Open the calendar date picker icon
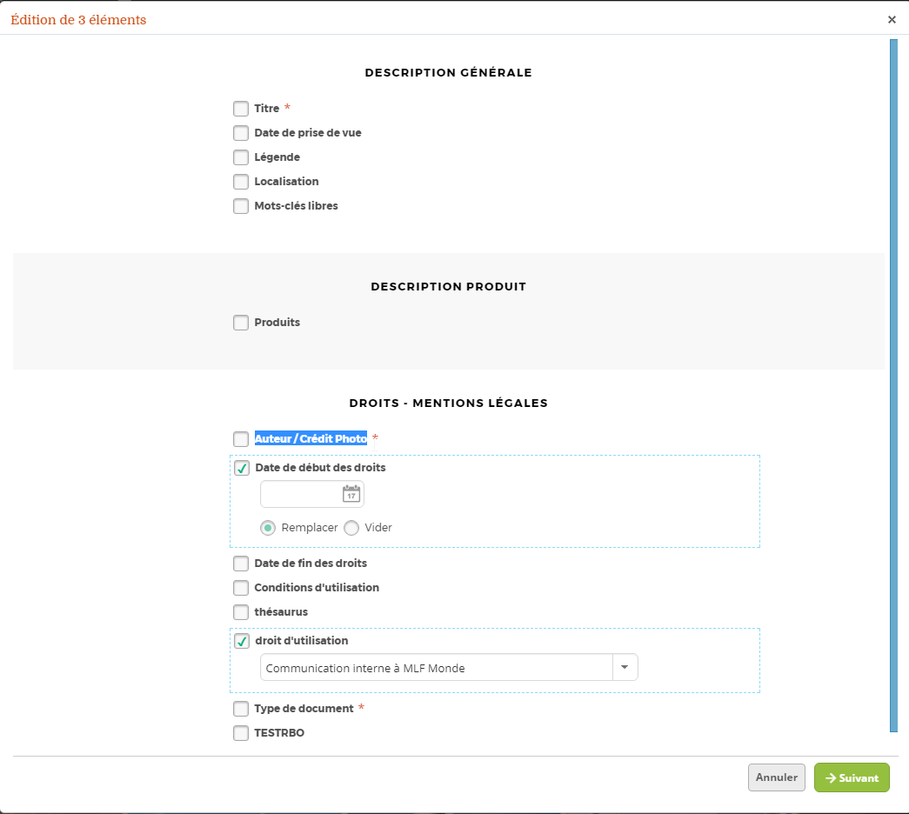Image resolution: width=909 pixels, height=814 pixels. pos(351,494)
